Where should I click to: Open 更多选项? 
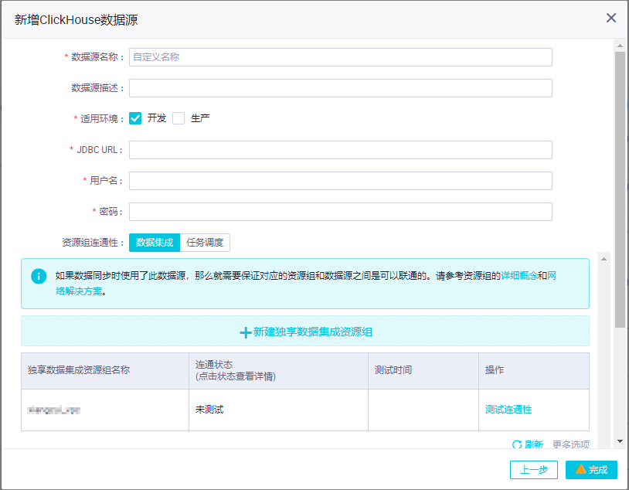(x=571, y=444)
